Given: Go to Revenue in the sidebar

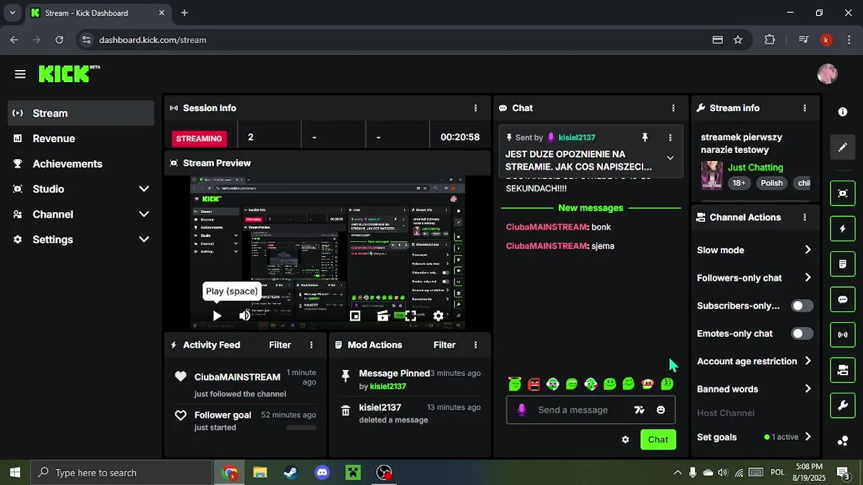Looking at the screenshot, I should pyautogui.click(x=81, y=139).
